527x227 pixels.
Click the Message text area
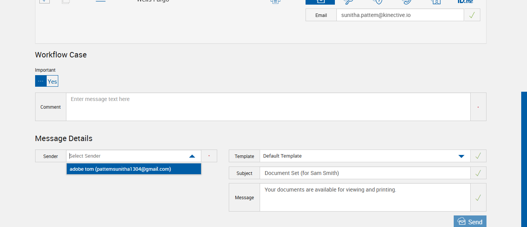coord(365,197)
